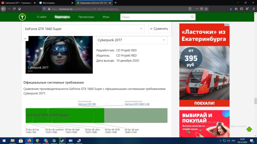257x144 pixels.
Task: Click the '30 fps @ low' label
Action: coord(32,129)
